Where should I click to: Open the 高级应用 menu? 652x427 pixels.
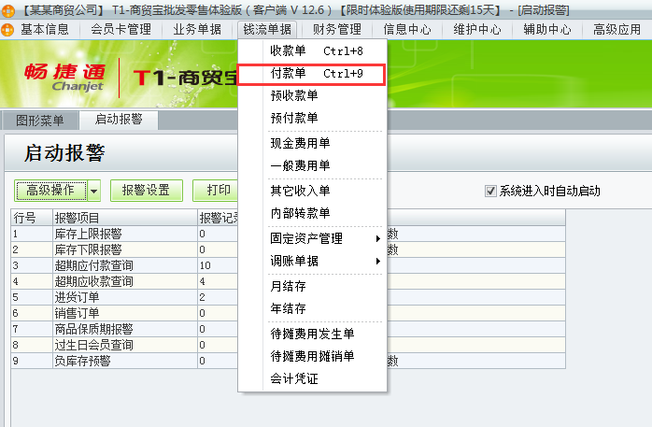[617, 30]
